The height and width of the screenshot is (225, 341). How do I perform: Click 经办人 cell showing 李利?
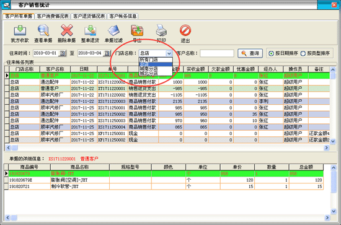tap(270, 101)
